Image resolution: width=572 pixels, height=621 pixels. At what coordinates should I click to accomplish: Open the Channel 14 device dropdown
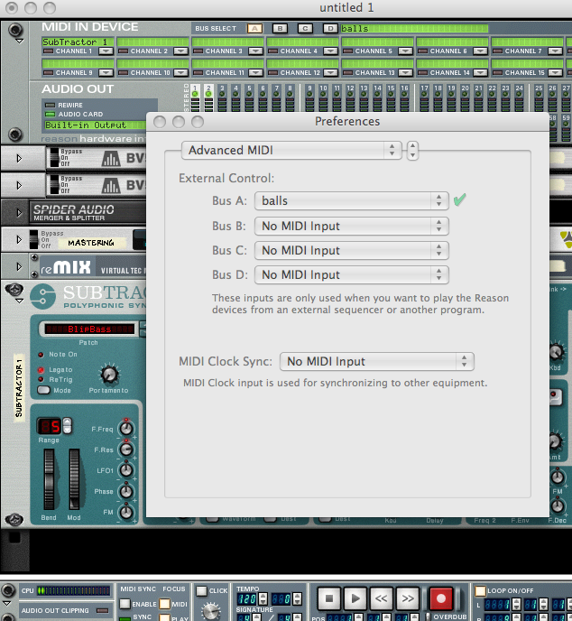(x=480, y=73)
